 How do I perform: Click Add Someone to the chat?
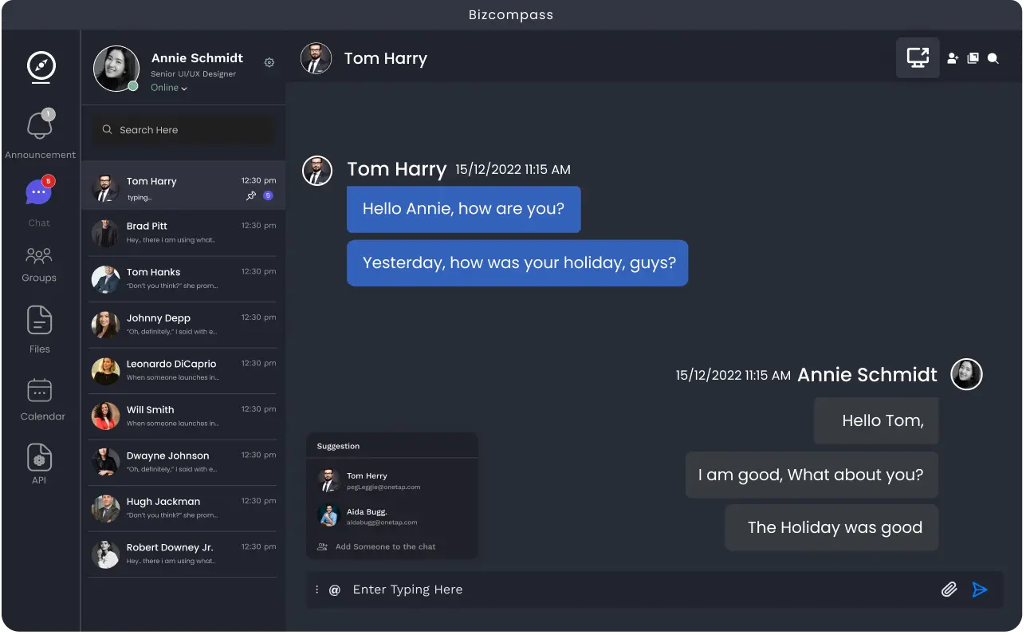384,546
